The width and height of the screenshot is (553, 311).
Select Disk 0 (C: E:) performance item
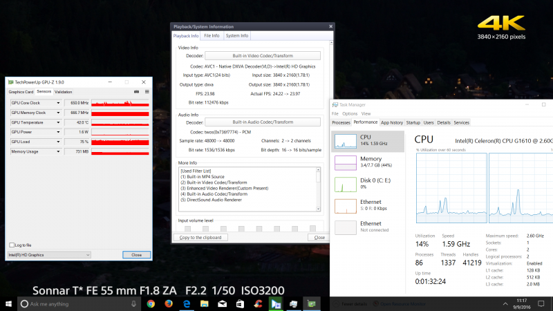click(x=368, y=184)
